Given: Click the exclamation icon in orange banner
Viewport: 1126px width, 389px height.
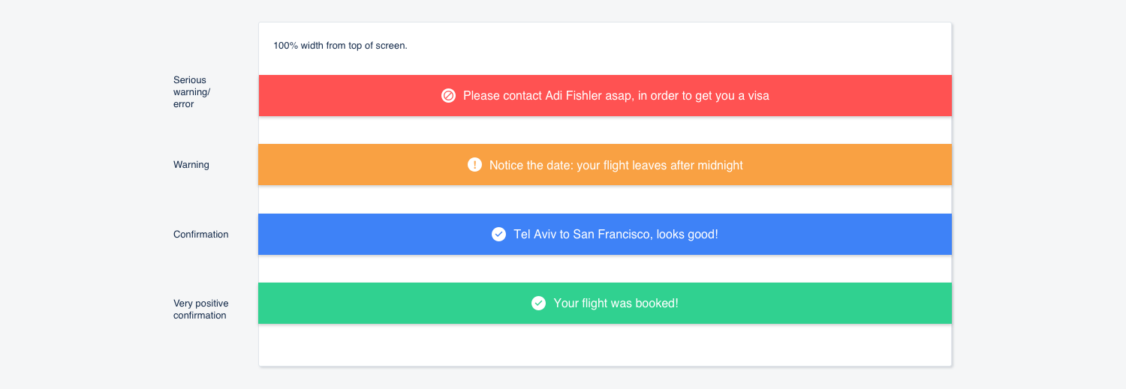Looking at the screenshot, I should tap(474, 164).
